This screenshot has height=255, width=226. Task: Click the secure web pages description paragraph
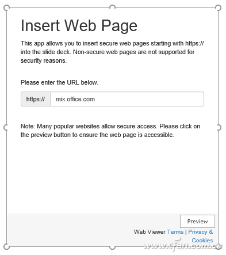[x=112, y=52]
